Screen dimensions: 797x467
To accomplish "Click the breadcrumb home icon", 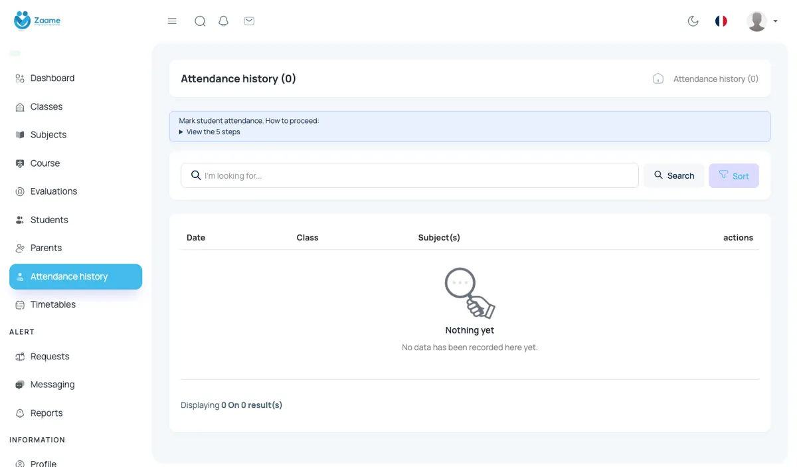I will pyautogui.click(x=658, y=78).
